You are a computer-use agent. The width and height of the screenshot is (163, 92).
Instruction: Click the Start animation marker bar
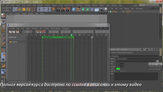58,37
